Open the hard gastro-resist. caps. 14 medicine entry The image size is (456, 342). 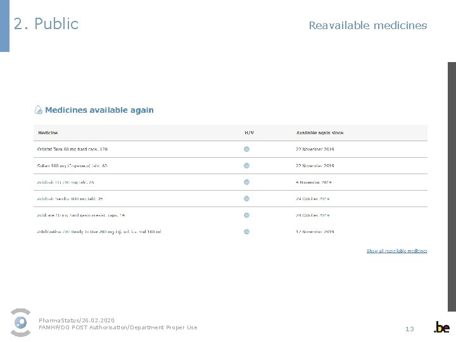[81, 215]
